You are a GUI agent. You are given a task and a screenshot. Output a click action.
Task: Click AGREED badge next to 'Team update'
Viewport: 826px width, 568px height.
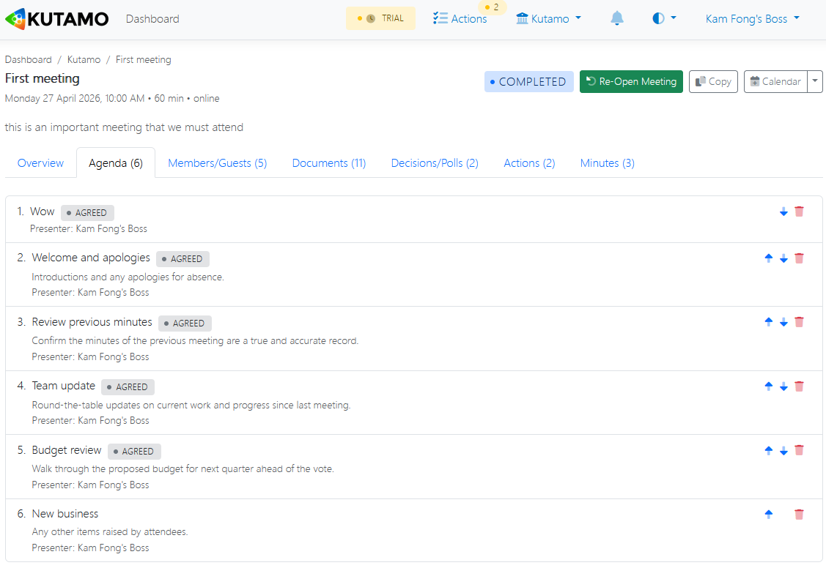128,387
